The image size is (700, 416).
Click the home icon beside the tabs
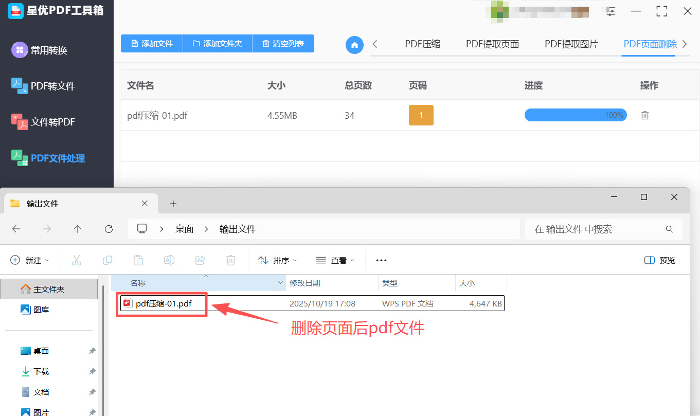[x=354, y=45]
